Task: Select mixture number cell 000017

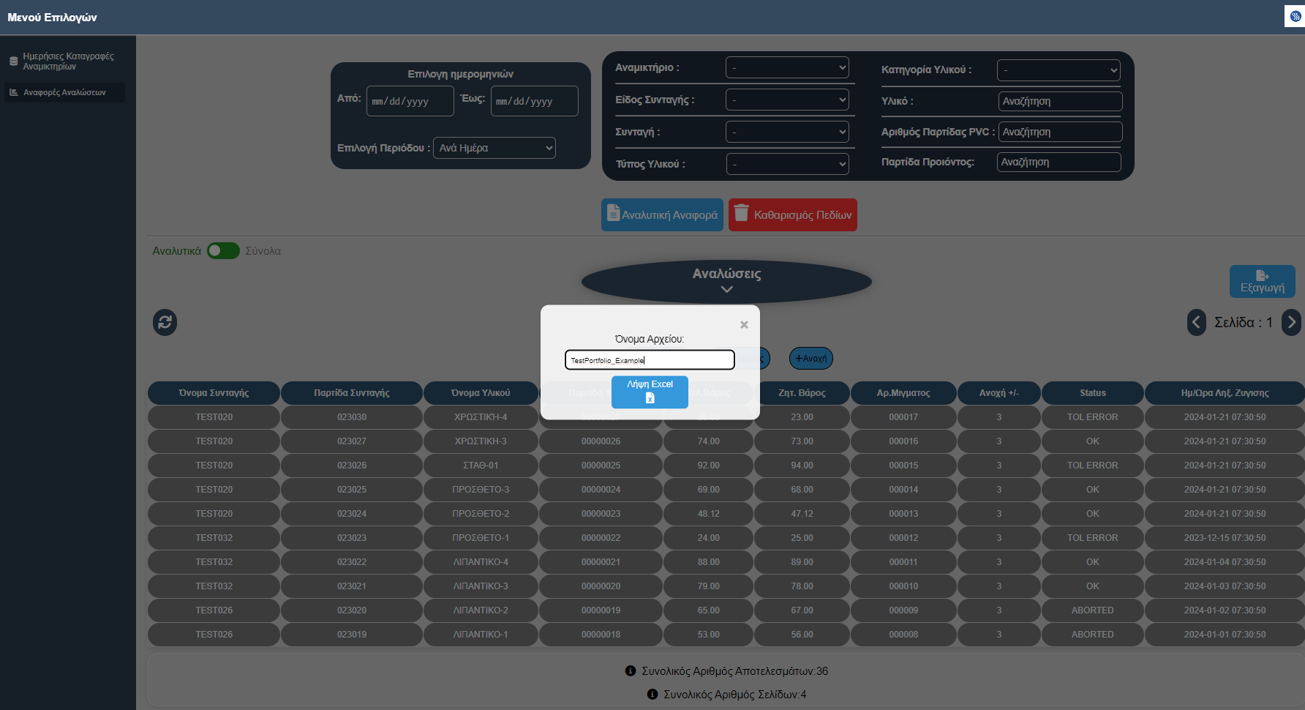Action: 903,417
